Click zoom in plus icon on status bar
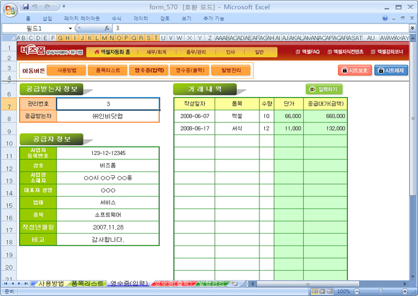Image resolution: width=418 pixels, height=296 pixels. [x=405, y=291]
